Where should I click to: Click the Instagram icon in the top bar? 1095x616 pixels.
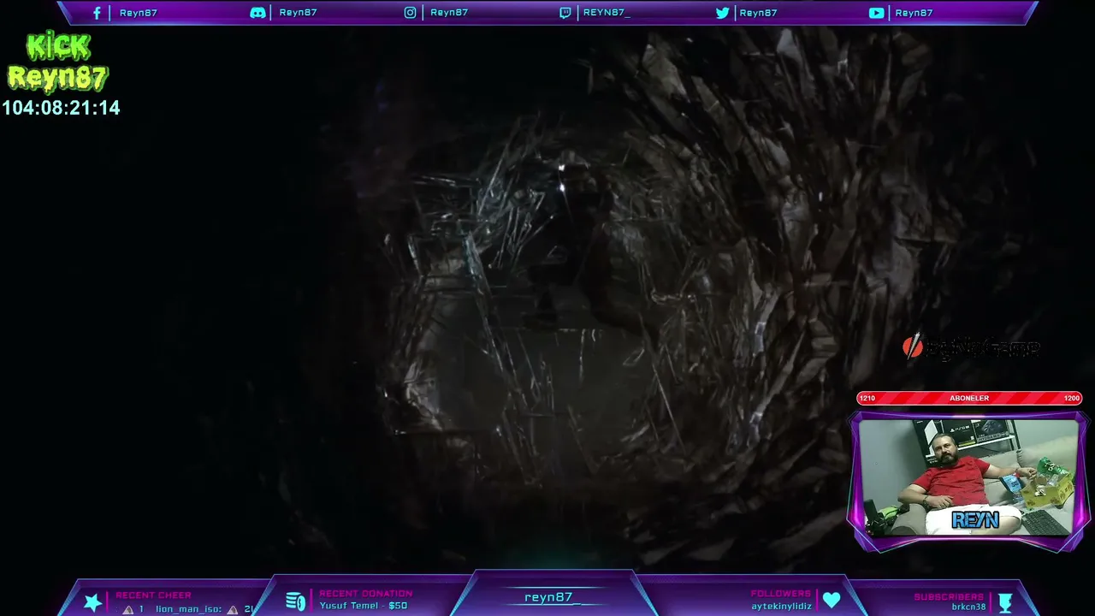point(410,13)
